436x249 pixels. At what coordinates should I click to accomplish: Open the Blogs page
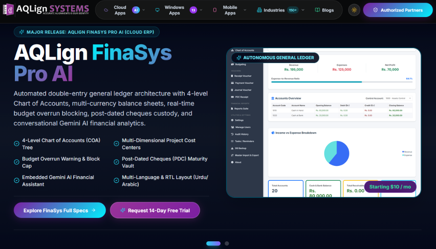pyautogui.click(x=324, y=10)
